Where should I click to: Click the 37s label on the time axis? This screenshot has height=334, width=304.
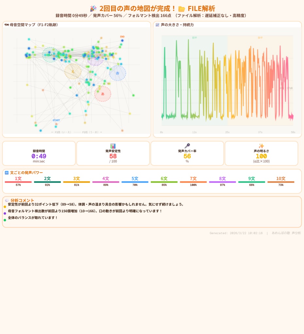260,132
